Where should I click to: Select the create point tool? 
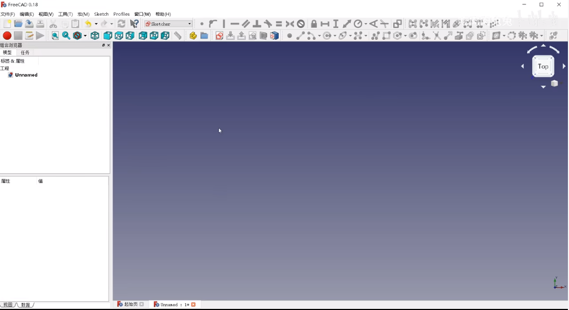click(x=289, y=35)
